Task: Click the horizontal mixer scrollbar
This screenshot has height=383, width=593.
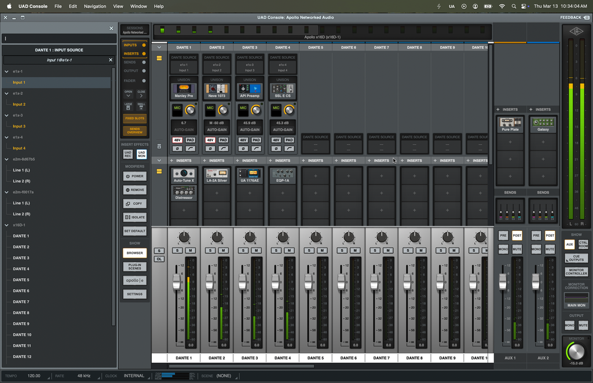Action: tap(241, 366)
